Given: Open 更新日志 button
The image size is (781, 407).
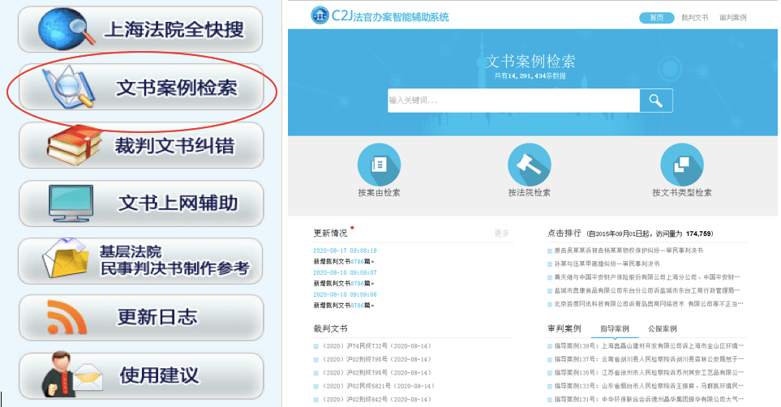Looking at the screenshot, I should [141, 318].
